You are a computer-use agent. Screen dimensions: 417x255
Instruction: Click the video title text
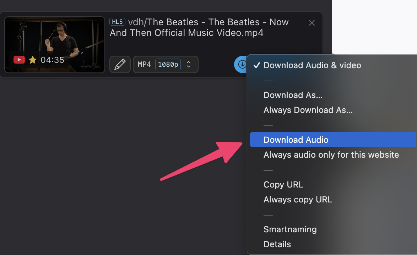pyautogui.click(x=199, y=27)
